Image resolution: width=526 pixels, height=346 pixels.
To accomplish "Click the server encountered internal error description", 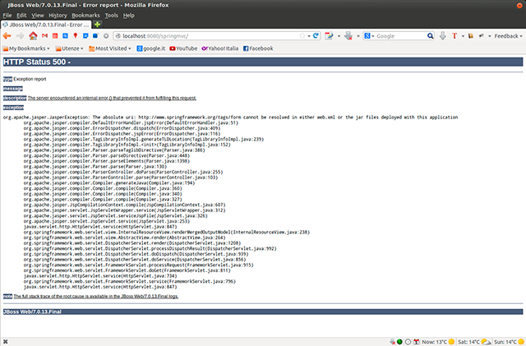I will coord(112,98).
